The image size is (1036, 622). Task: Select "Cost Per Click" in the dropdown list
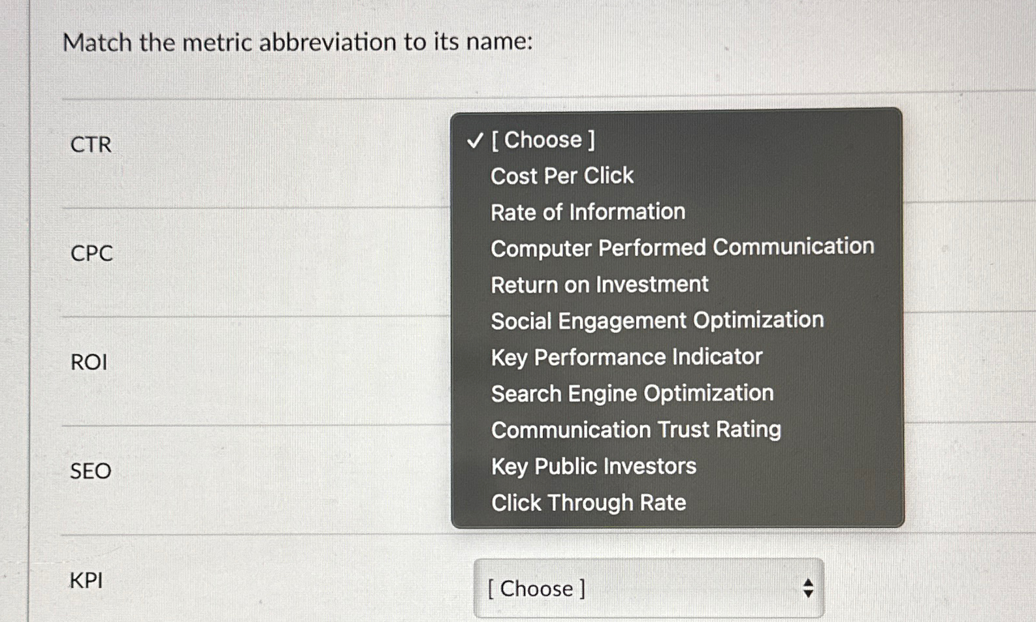coord(562,175)
